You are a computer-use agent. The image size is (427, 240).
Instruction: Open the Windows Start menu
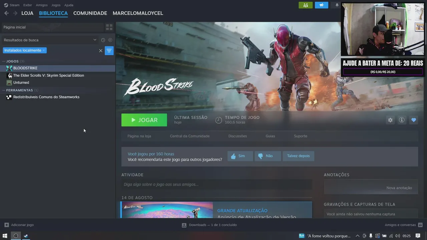pos(5,236)
